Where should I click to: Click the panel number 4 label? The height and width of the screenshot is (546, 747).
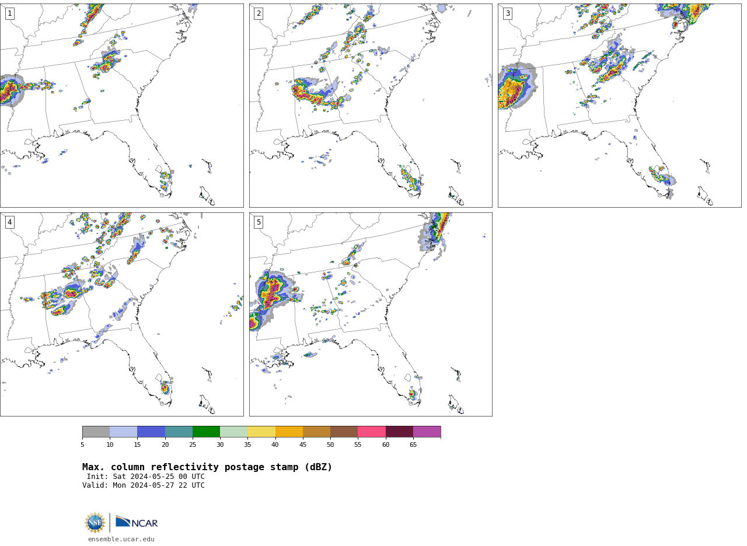[x=9, y=222]
